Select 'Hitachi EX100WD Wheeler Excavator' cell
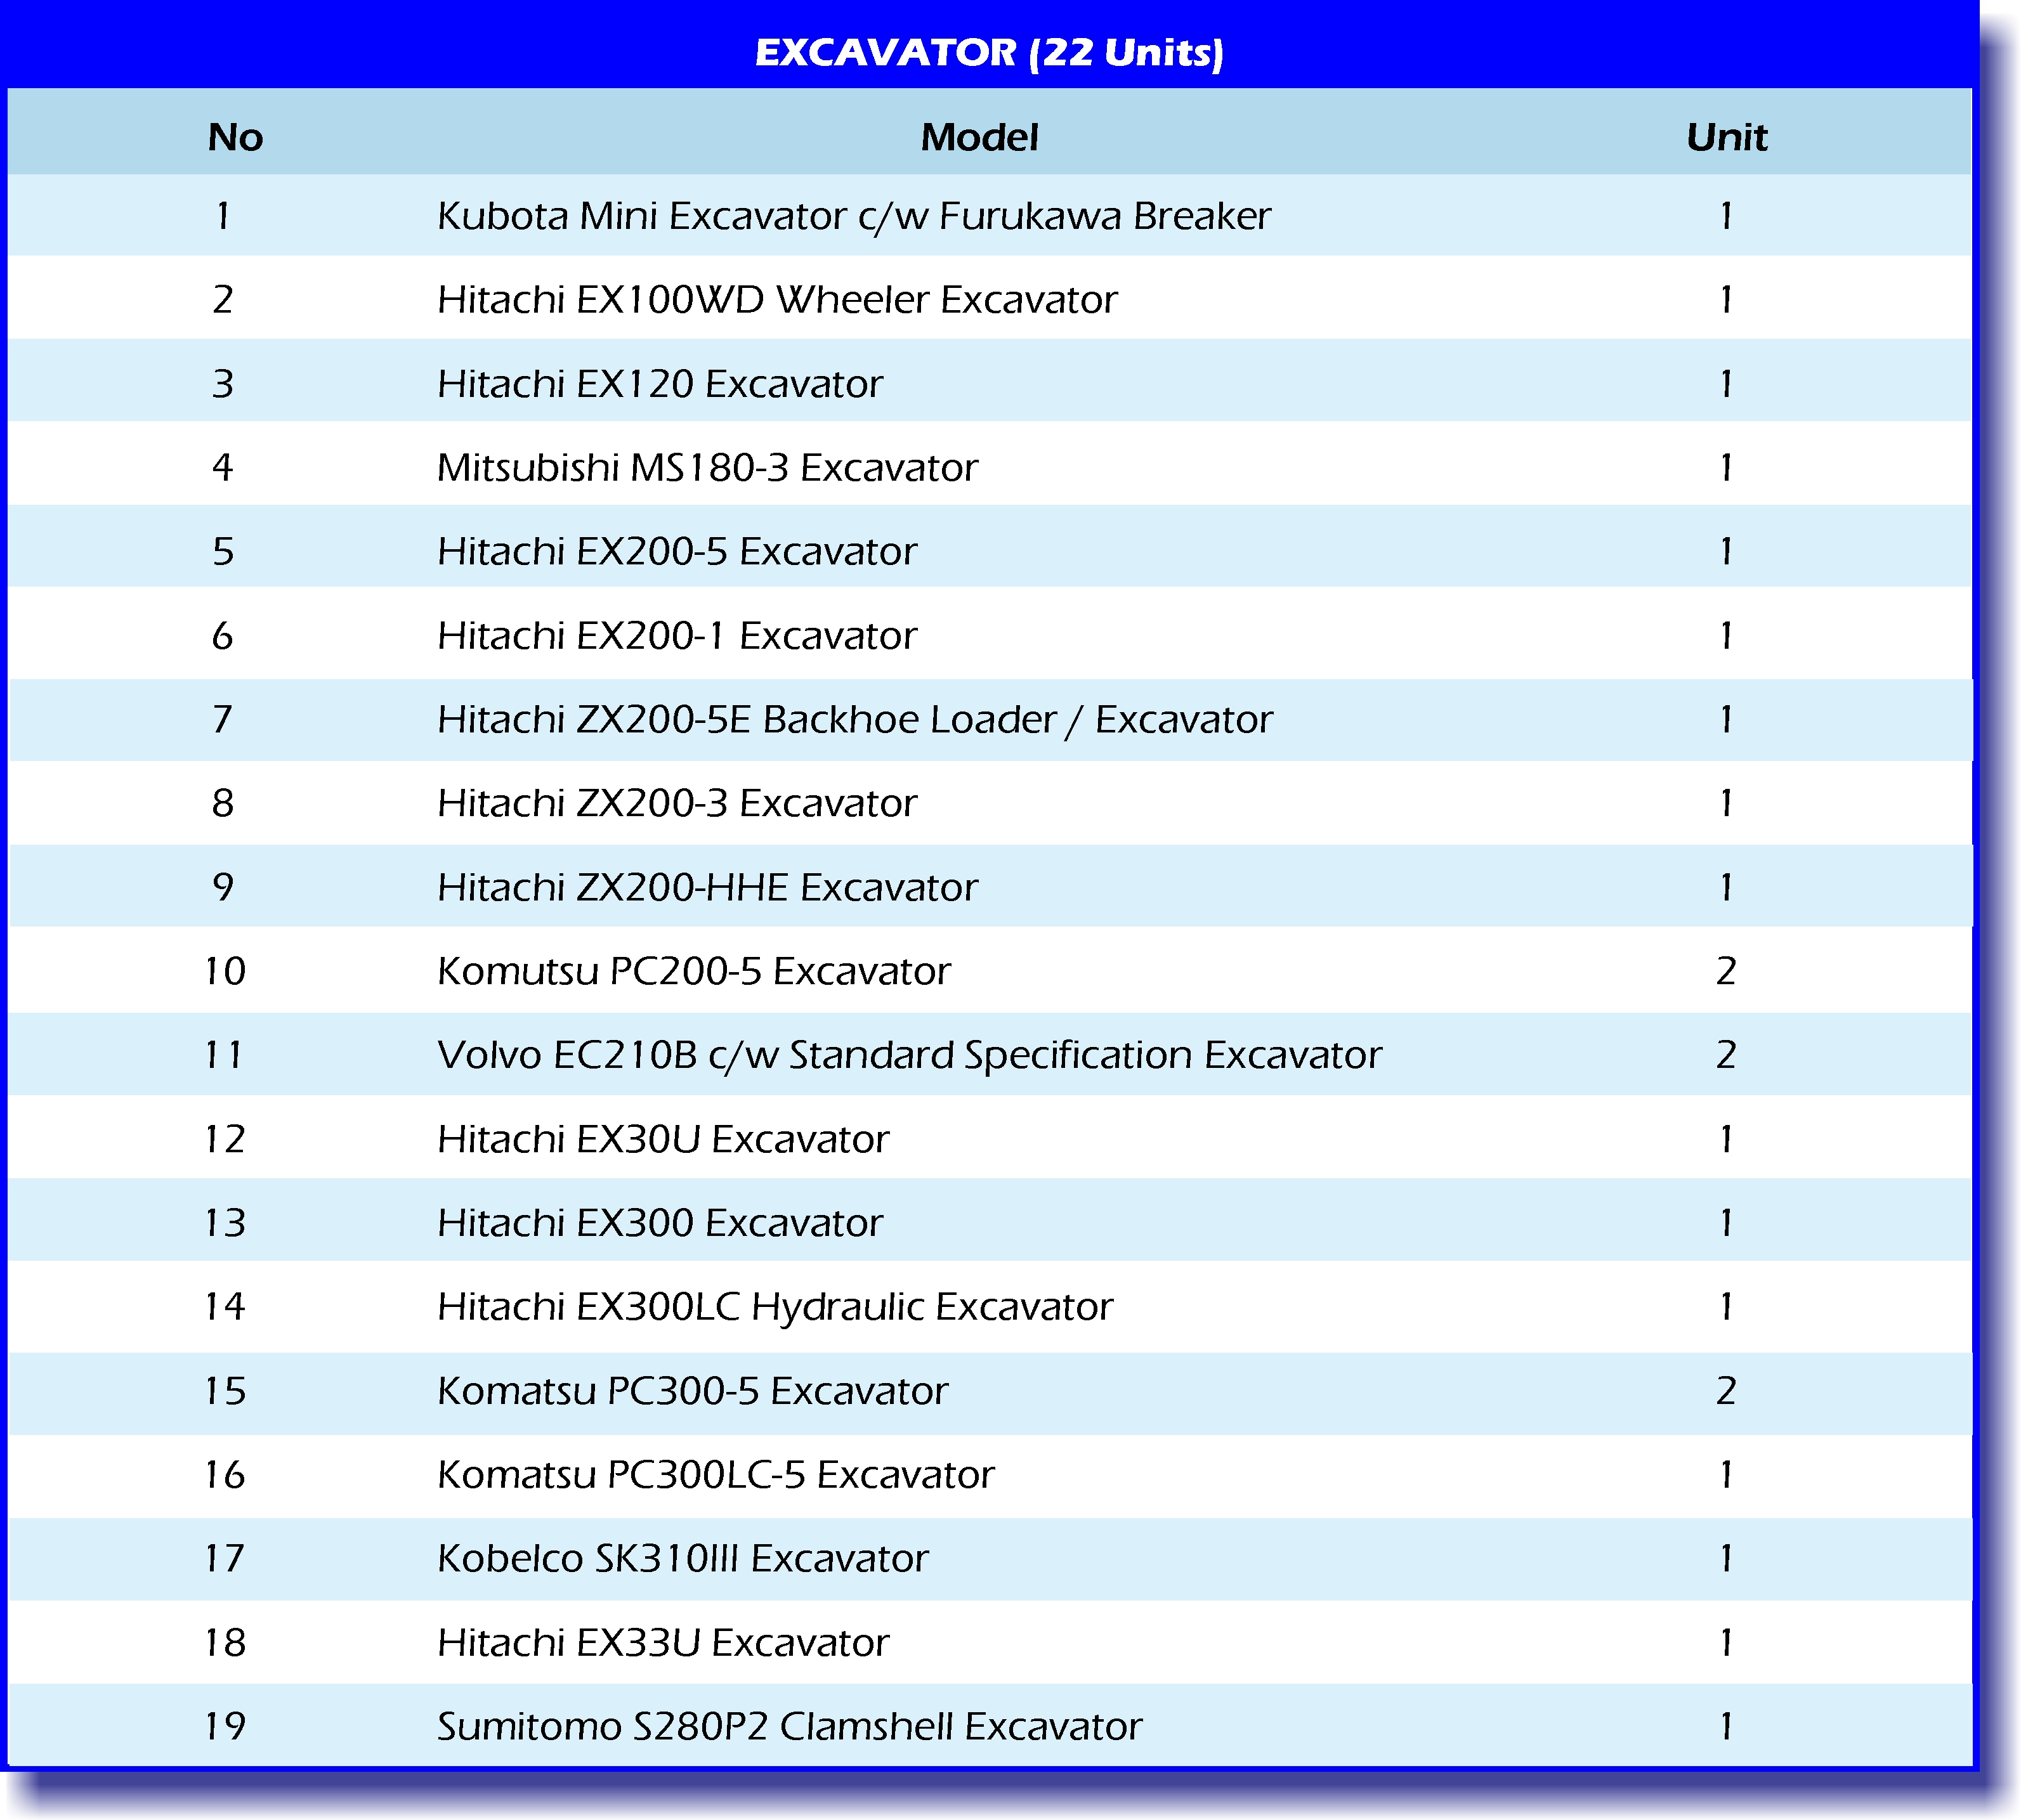 (778, 299)
